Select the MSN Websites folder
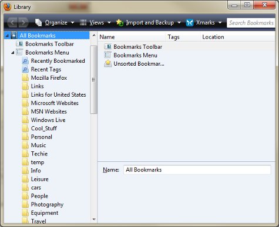Viewport: 279px width, 227px height. pos(49,111)
